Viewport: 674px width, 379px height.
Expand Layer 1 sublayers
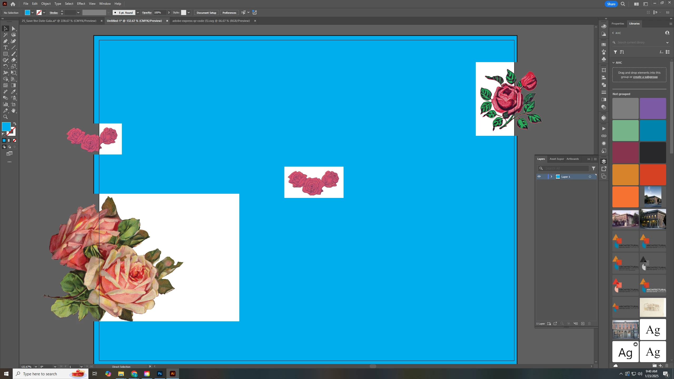coord(551,177)
